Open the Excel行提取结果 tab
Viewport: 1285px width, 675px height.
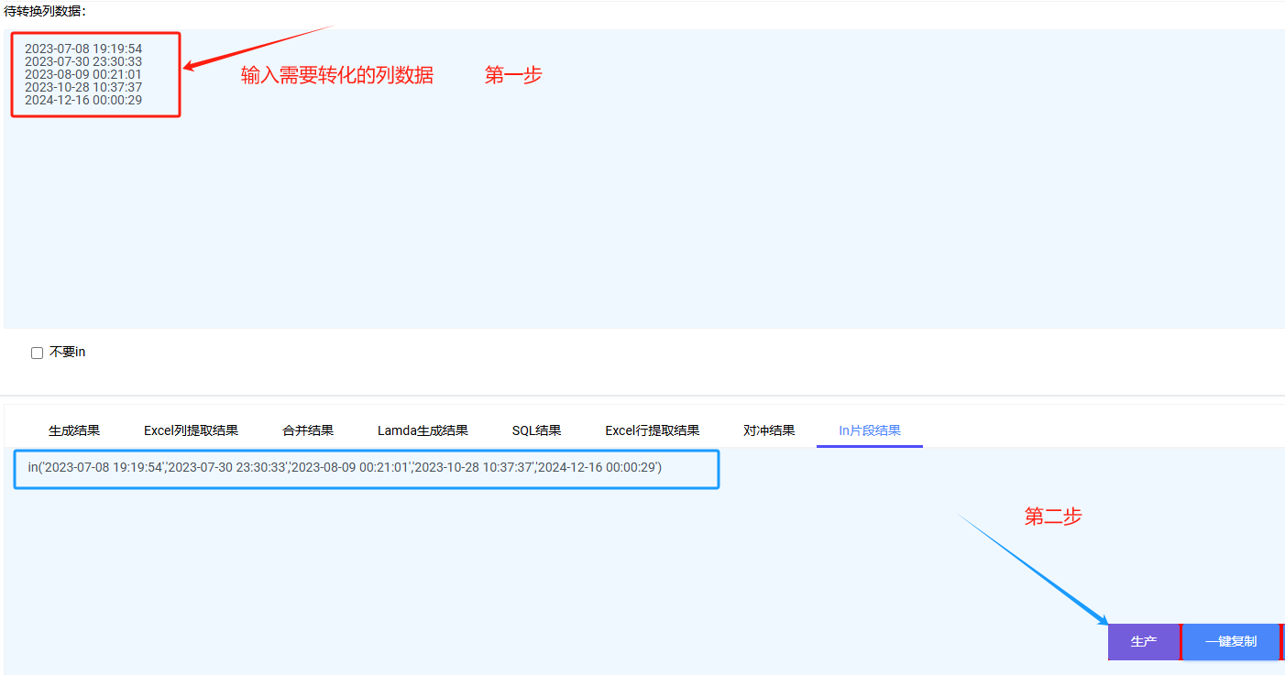pyautogui.click(x=652, y=430)
